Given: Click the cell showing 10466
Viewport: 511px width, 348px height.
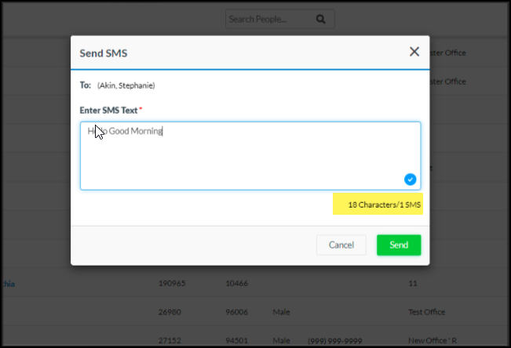Looking at the screenshot, I should coord(237,285).
